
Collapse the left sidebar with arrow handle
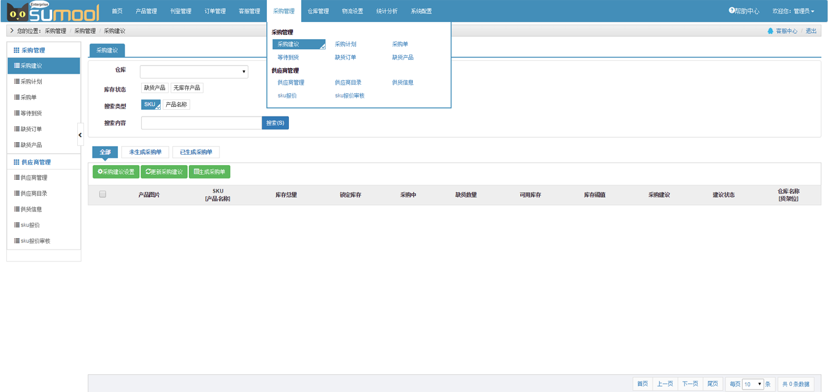[80, 134]
